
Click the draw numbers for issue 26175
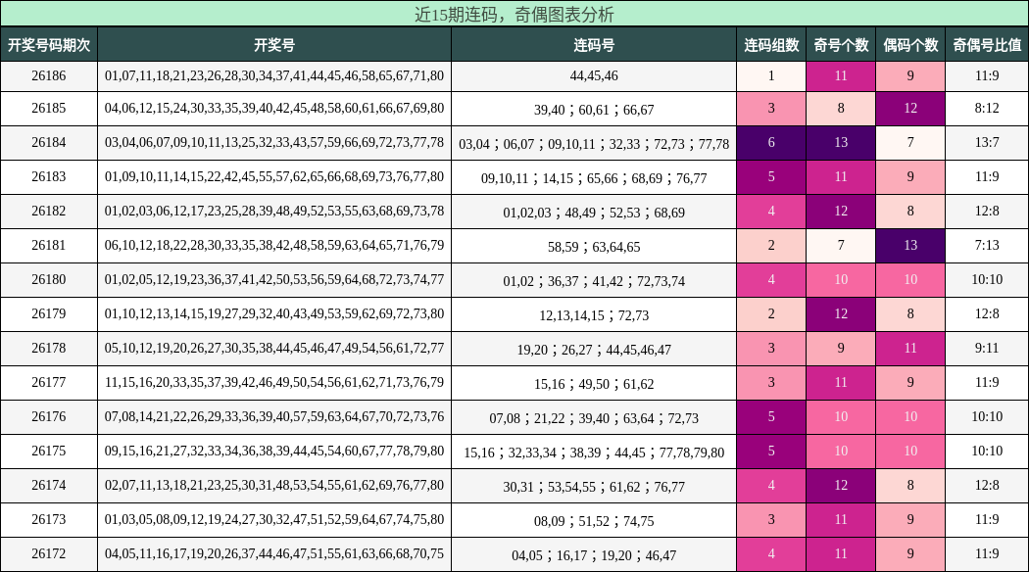[274, 451]
